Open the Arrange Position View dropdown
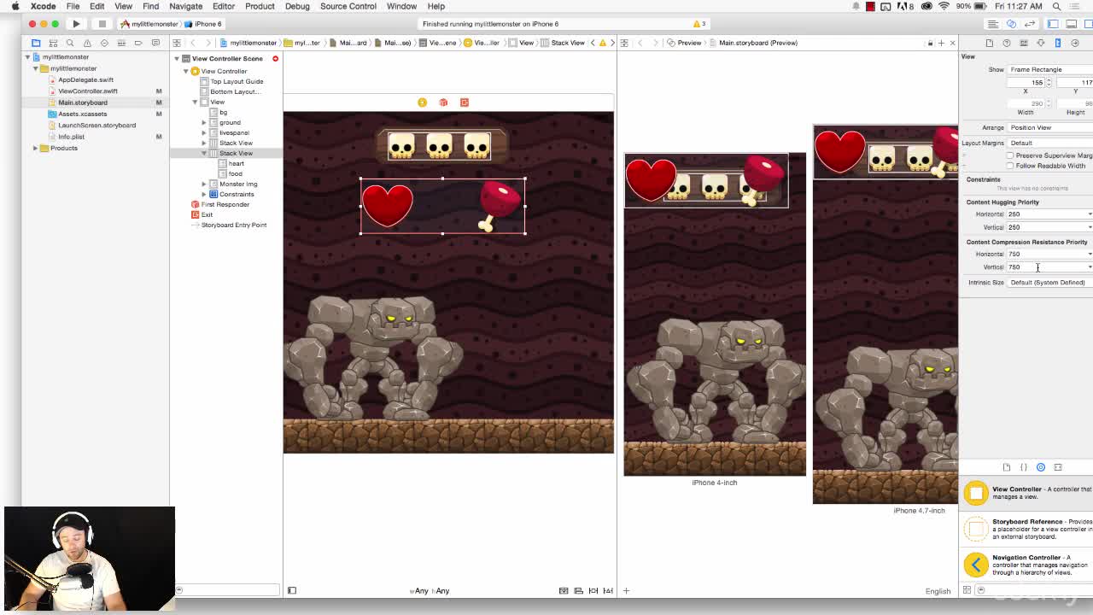The image size is (1093, 615). (x=1050, y=127)
